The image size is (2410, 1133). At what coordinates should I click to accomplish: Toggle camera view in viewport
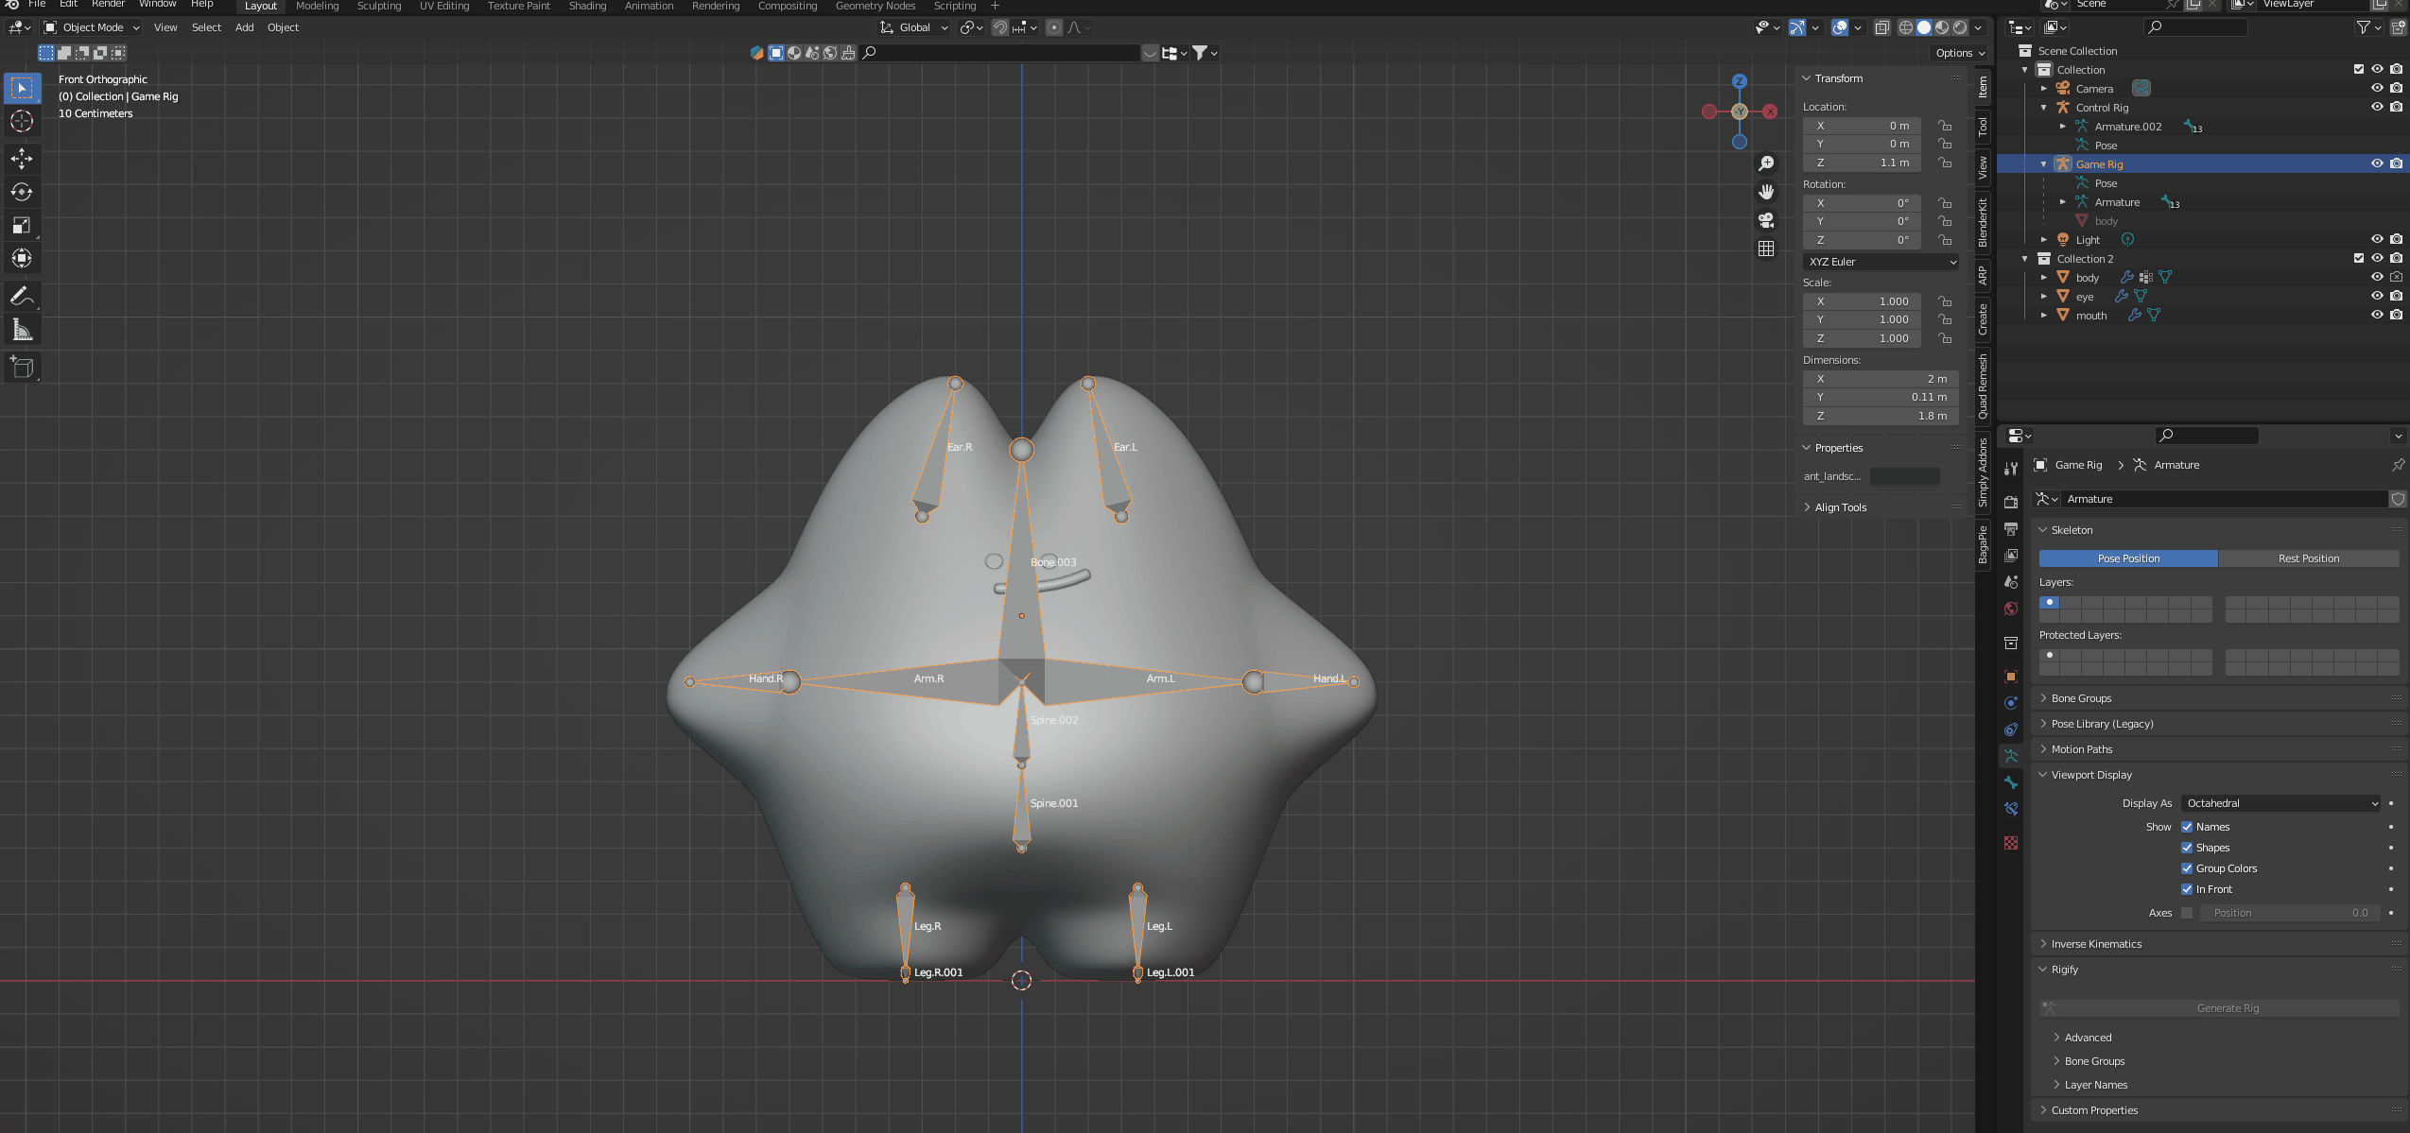point(1765,220)
